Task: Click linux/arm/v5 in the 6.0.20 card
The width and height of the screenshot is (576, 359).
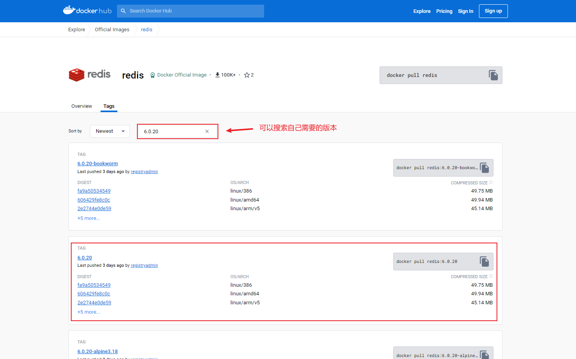Action: [x=245, y=303]
